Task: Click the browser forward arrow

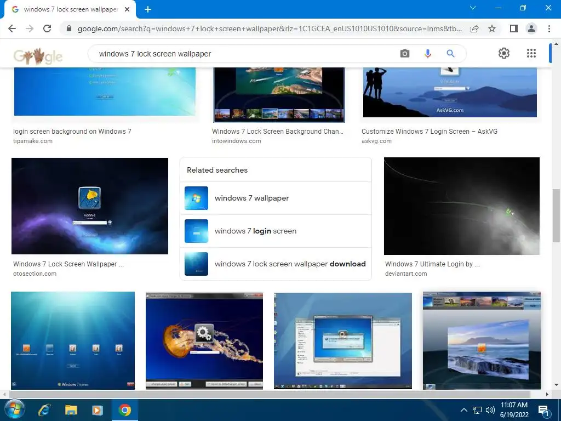Action: pos(30,29)
